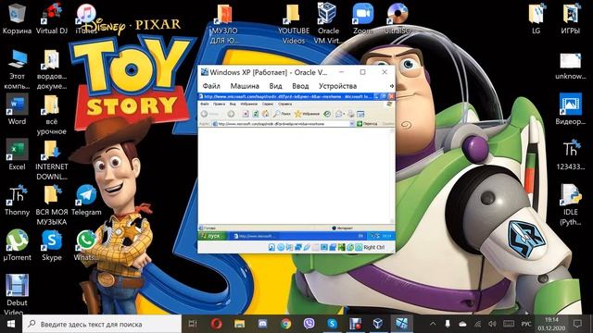Viewport: 593px width, 333px height.
Task: Select the INTERNET DOWNLOADS folder icon
Action: [x=52, y=159]
